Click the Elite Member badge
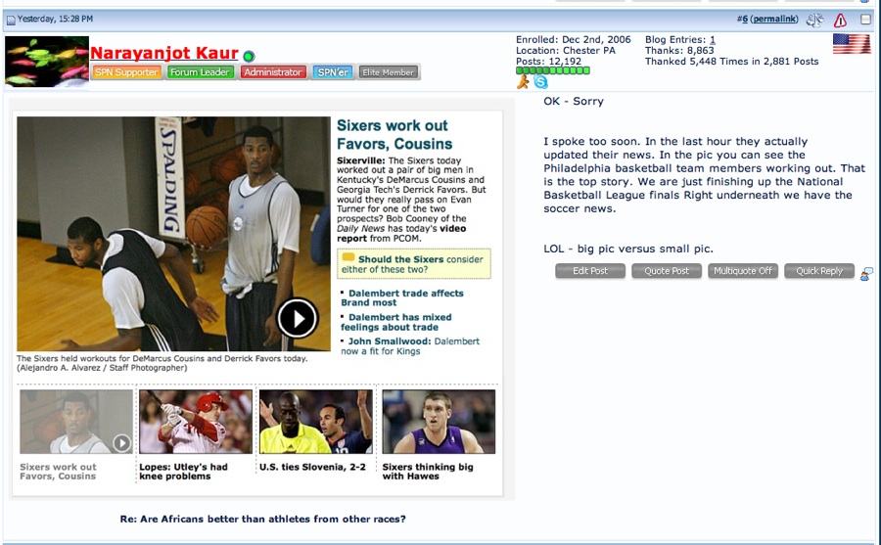The image size is (881, 545). (x=389, y=72)
